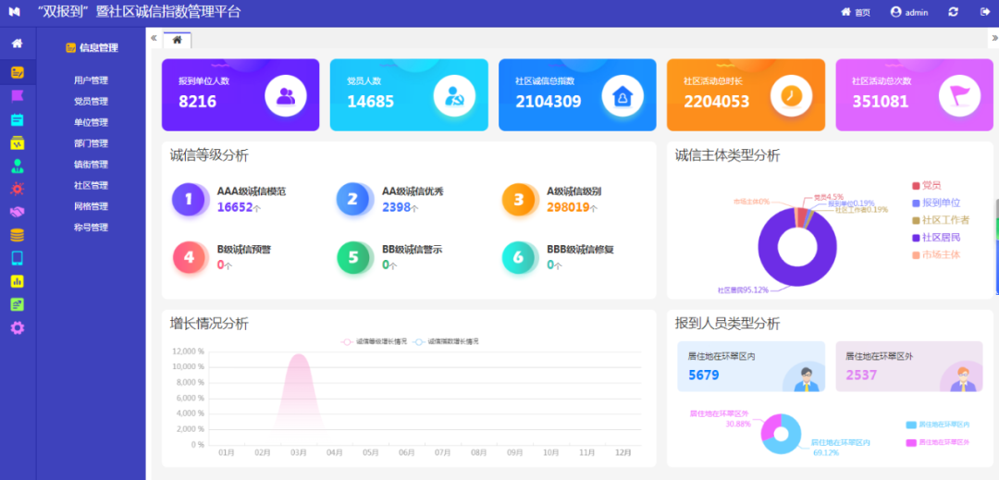Click the purple flag sidebar icon
This screenshot has width=999, height=480.
click(17, 95)
